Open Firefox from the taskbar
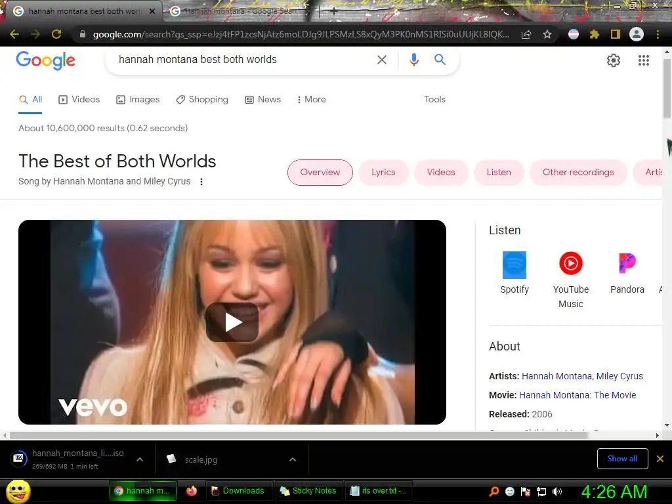Screen dimensions: 672x504 pos(192,491)
